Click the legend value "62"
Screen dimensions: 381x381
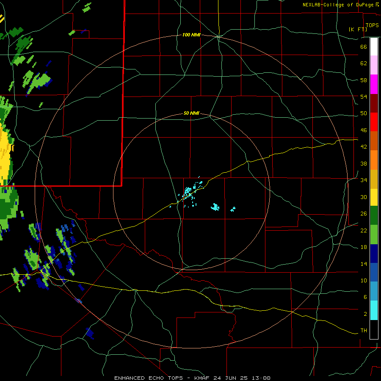tap(364, 63)
